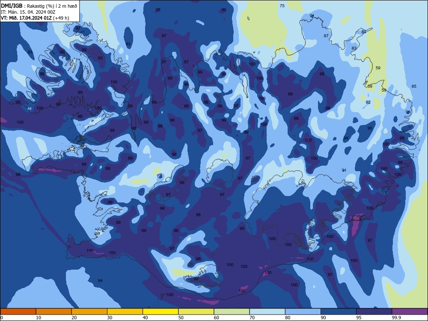
Task: Click the "VT: Mið. 17.04.2024 01Z" valid time
Action: click(26, 18)
